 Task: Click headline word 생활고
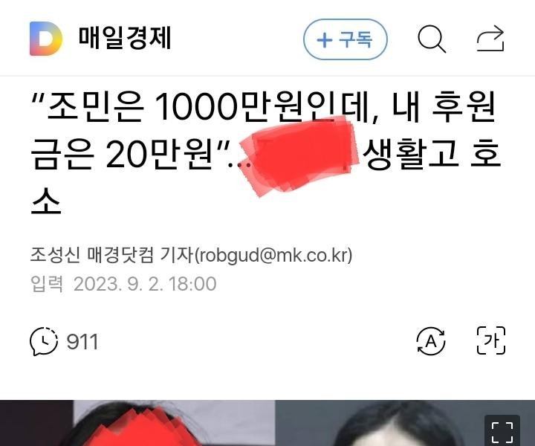click(409, 154)
